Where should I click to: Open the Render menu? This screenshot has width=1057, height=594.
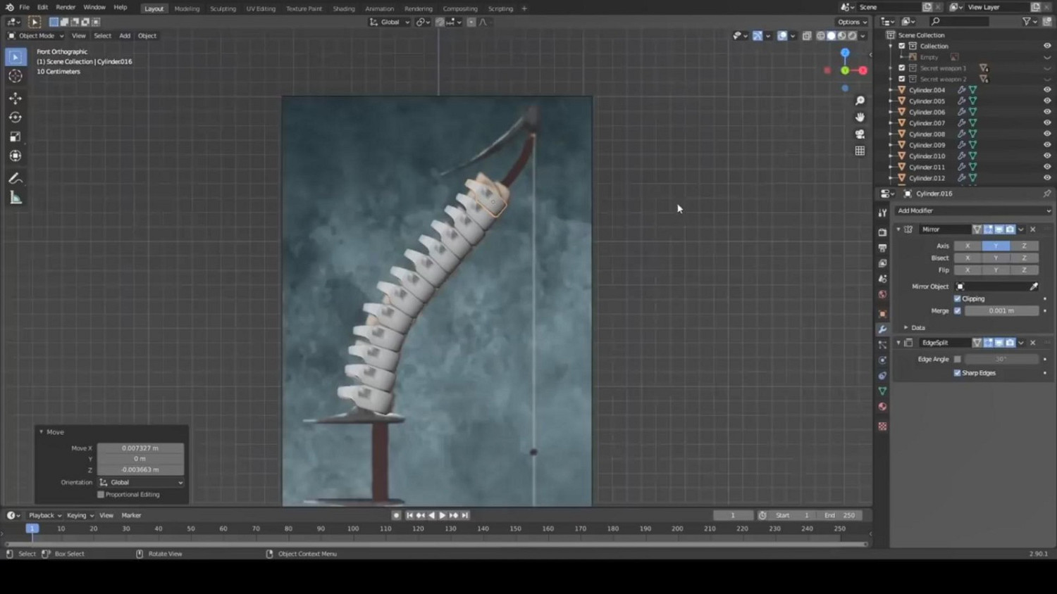coord(66,7)
